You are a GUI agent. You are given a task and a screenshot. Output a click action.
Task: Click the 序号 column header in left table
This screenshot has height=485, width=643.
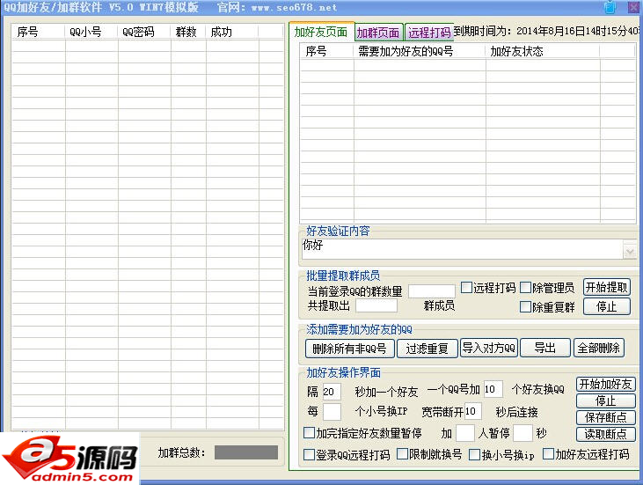[38, 32]
